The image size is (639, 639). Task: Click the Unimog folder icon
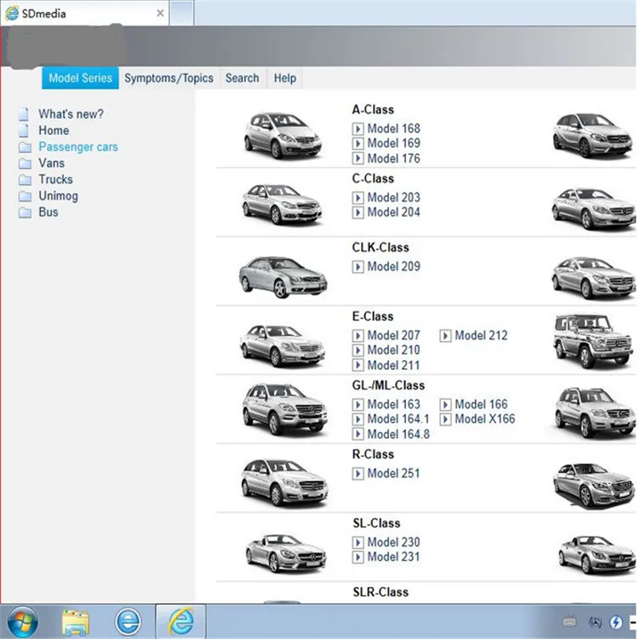(25, 196)
